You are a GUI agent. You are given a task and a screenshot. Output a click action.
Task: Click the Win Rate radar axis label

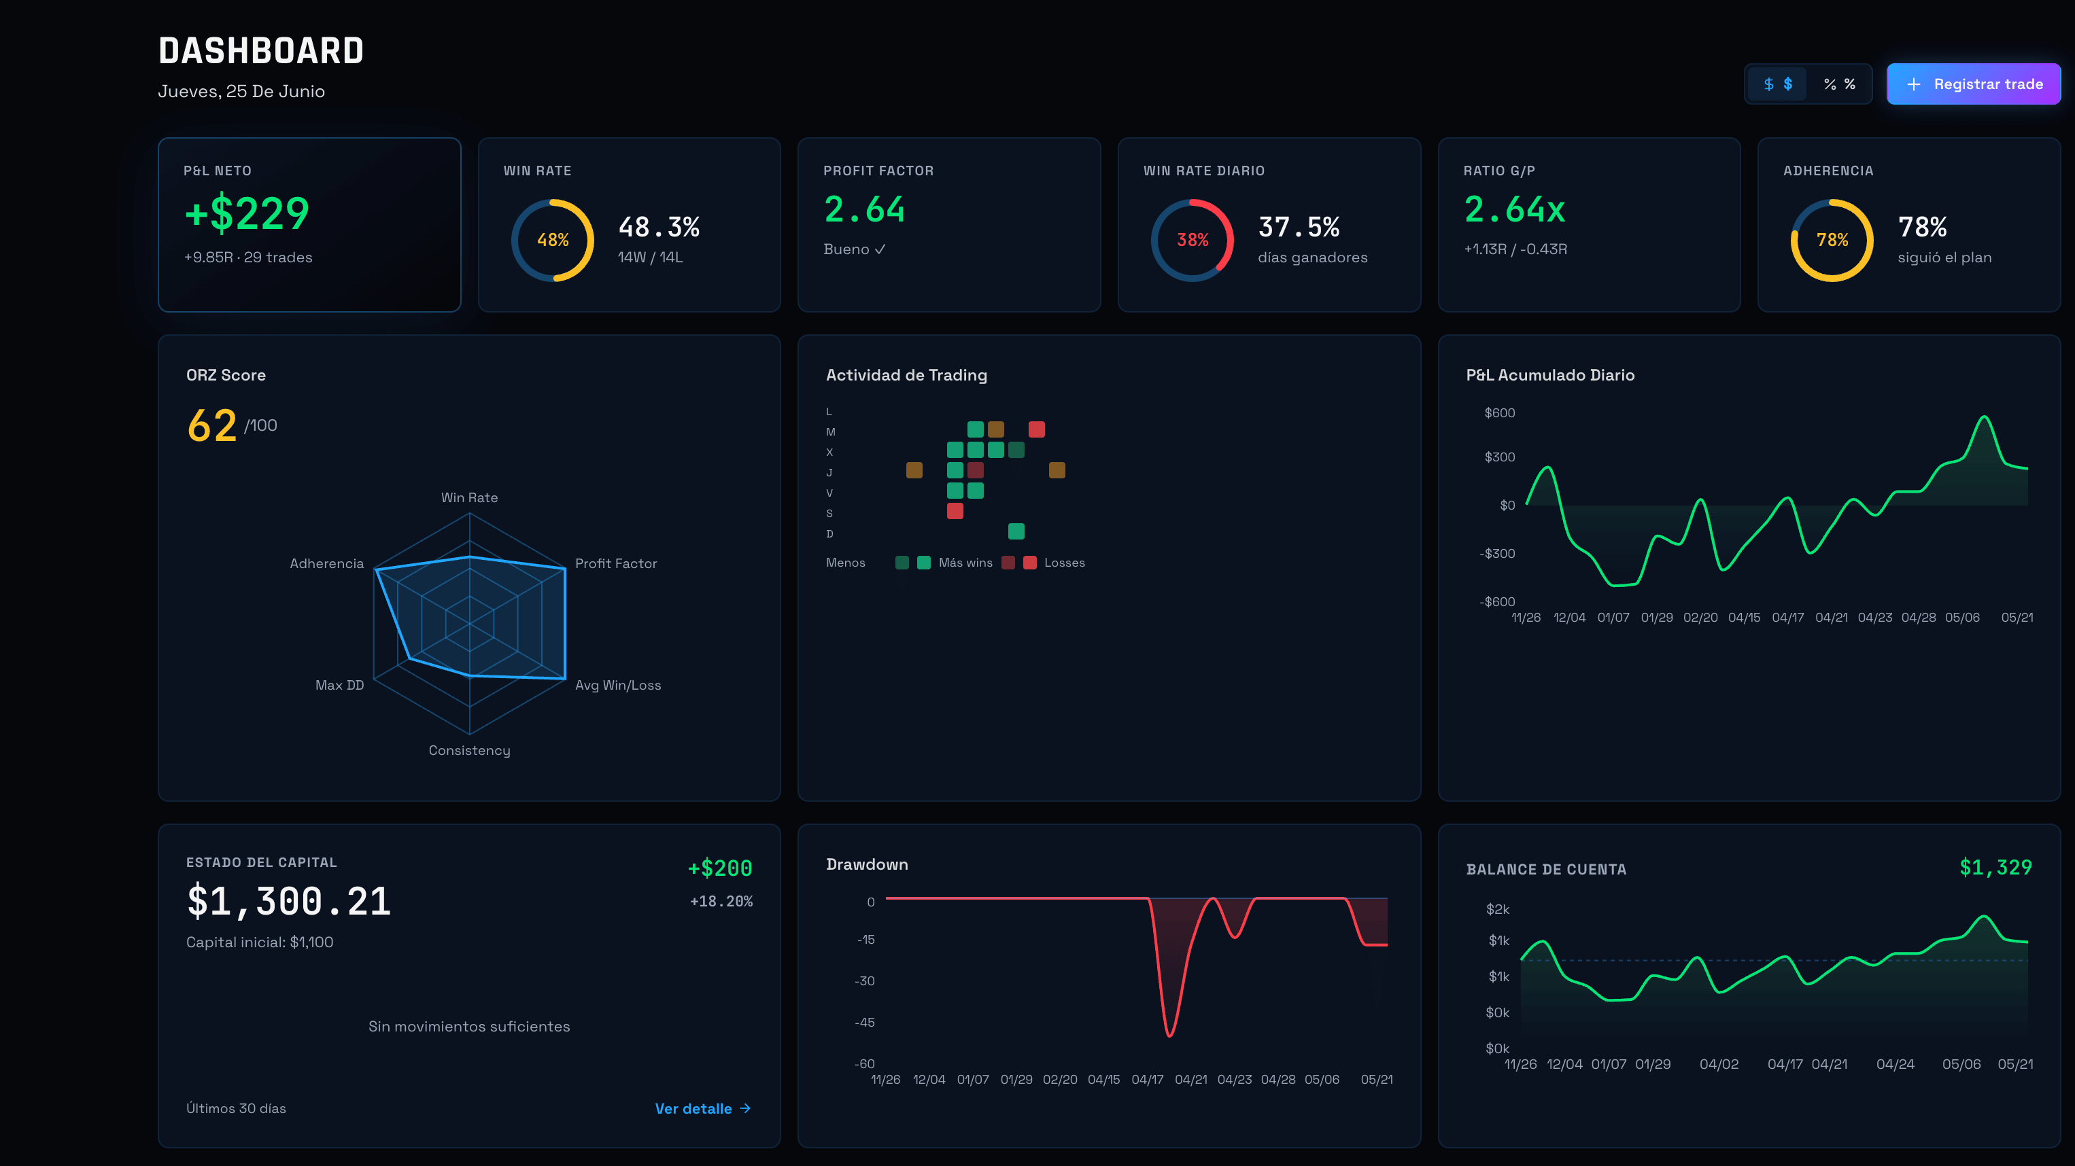470,497
